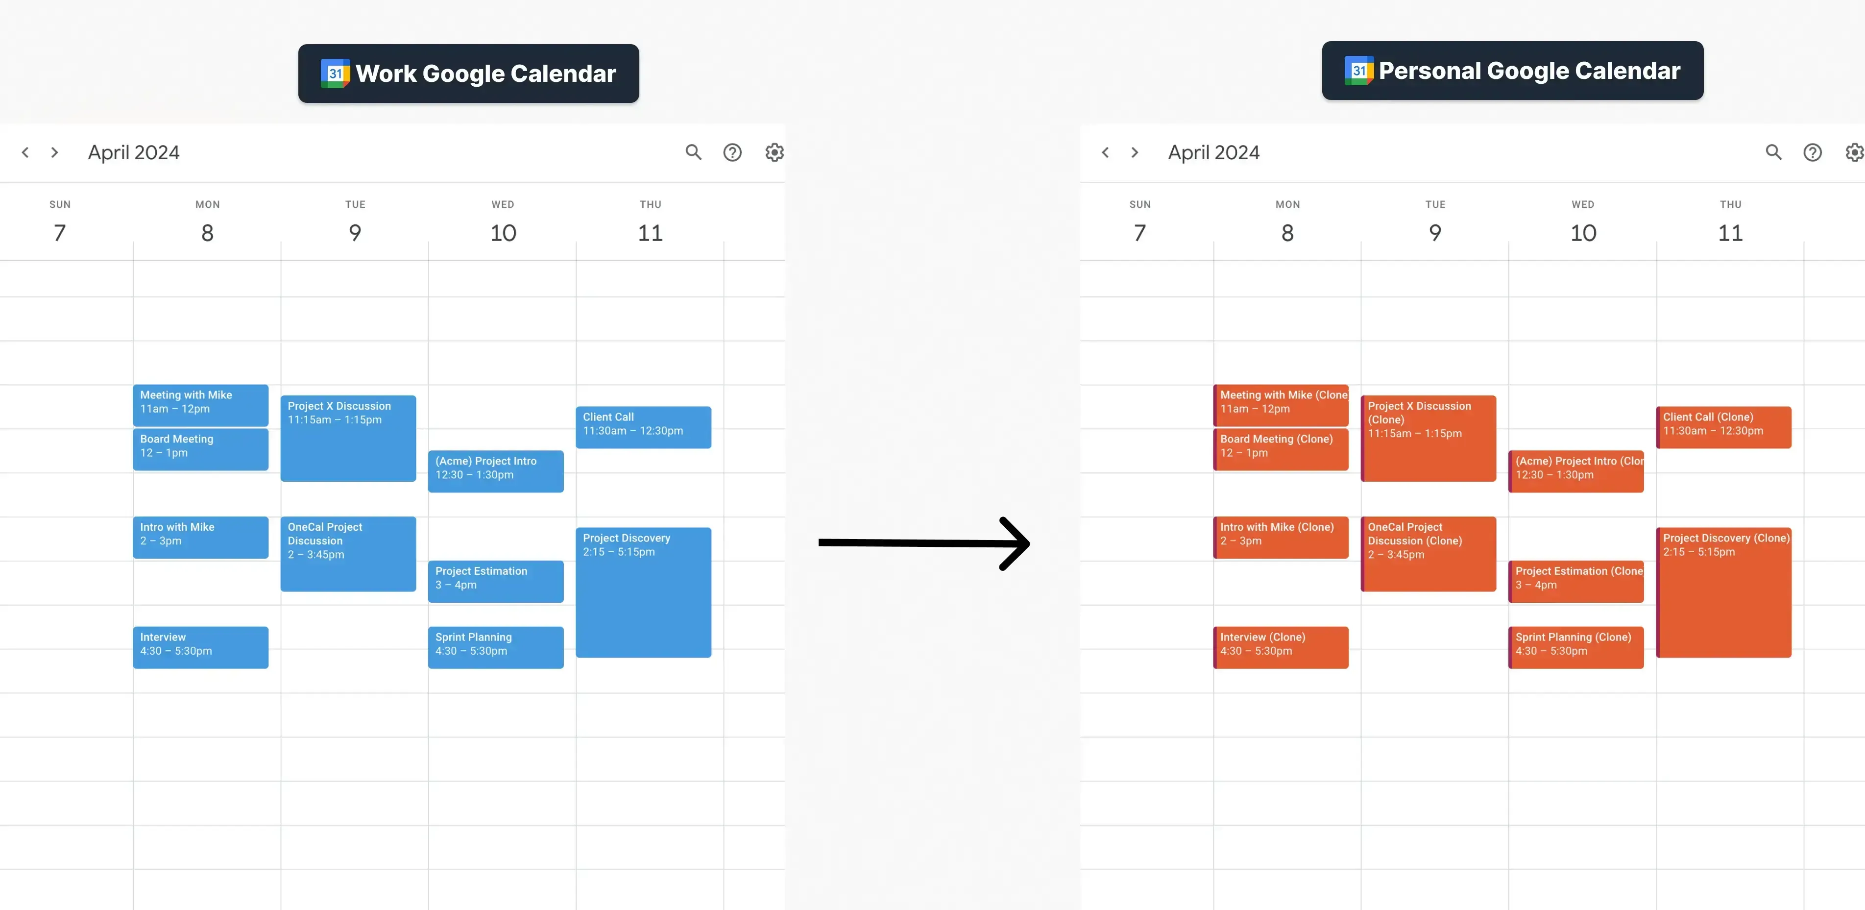Click the Calendar logo on Work badge
Screen dimensions: 1865x910
point(335,73)
